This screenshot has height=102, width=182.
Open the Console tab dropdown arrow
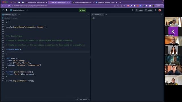click(x=100, y=15)
